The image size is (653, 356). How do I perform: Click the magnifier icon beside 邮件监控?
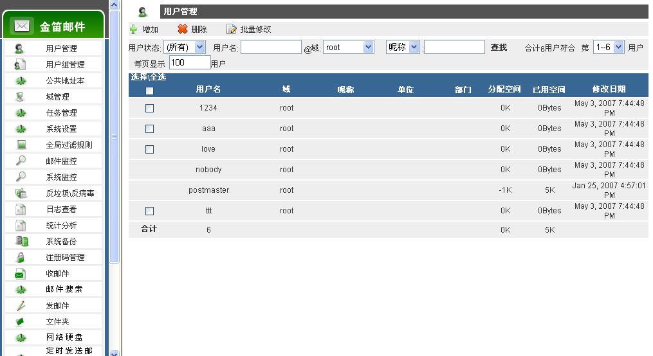pyautogui.click(x=21, y=161)
